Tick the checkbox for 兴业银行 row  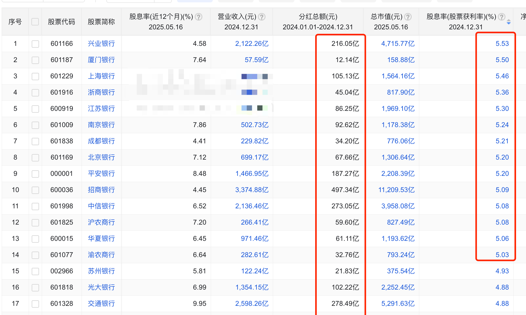35,44
